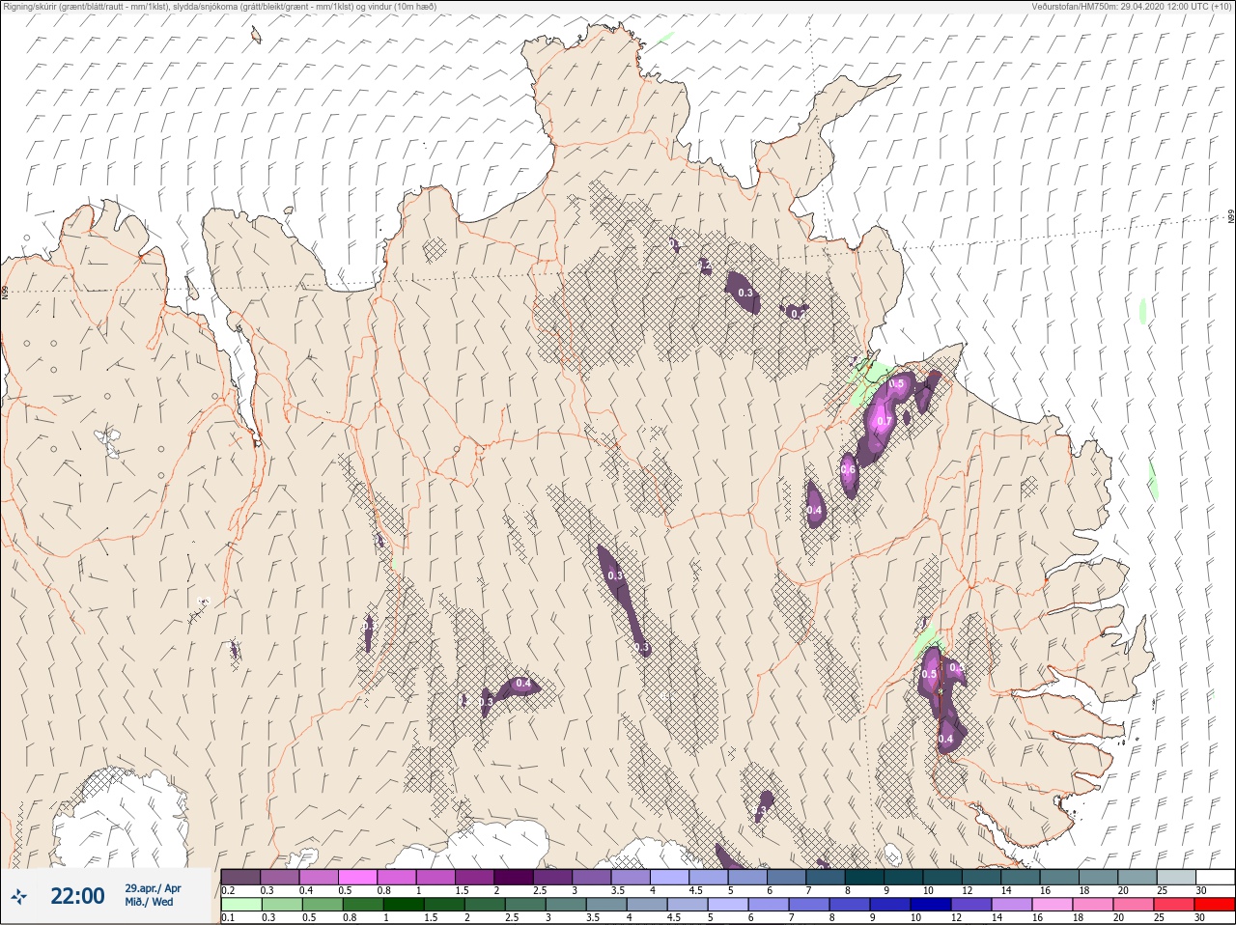The height and width of the screenshot is (925, 1236).
Task: Click the 0.6 precipitation label on the map
Action: tap(848, 470)
